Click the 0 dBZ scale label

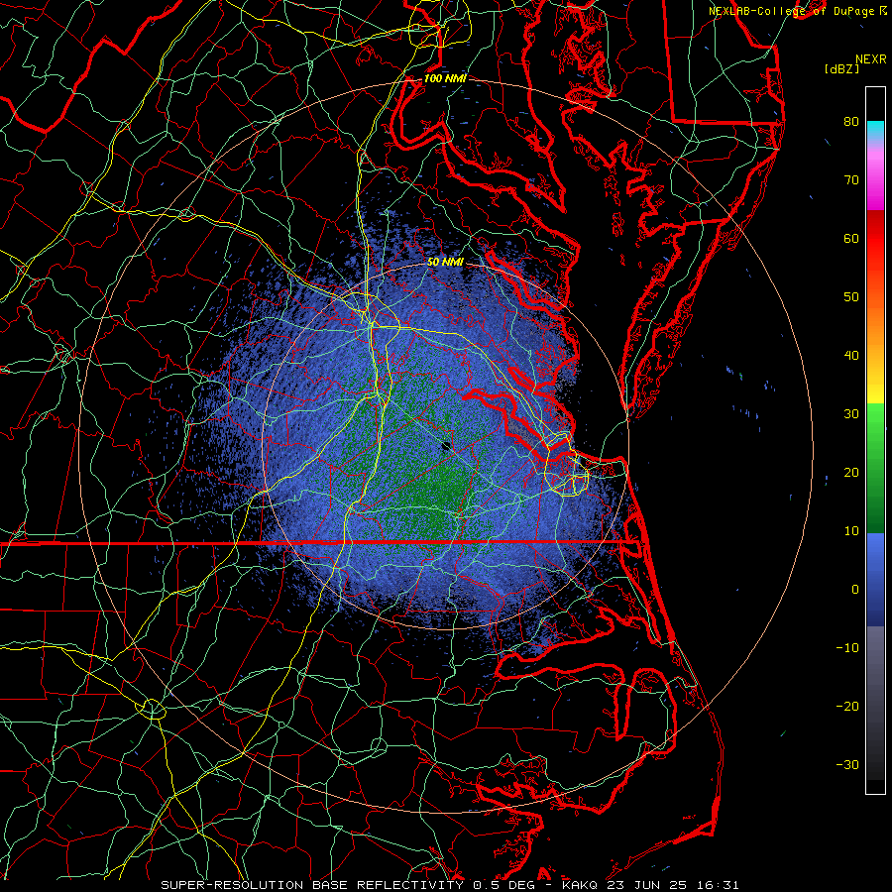(x=855, y=590)
